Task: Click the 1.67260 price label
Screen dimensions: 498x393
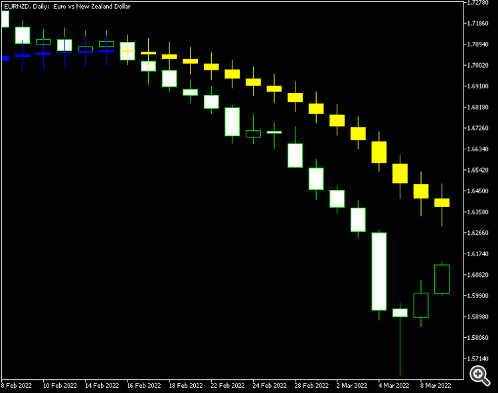Action: [478, 128]
